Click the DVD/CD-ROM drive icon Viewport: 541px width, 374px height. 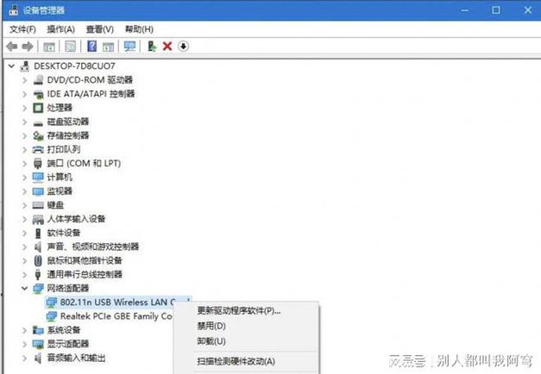[x=38, y=80]
